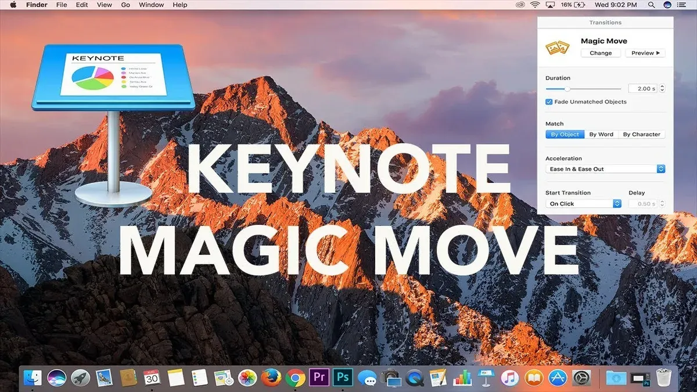This screenshot has height=392, width=697.
Task: Toggle Fade Unmatched Objects checkbox
Action: 549,102
